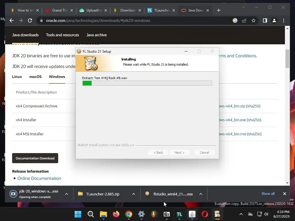Download the x64 bin.msi installer link
The width and height of the screenshot is (295, 221).
tap(232, 134)
